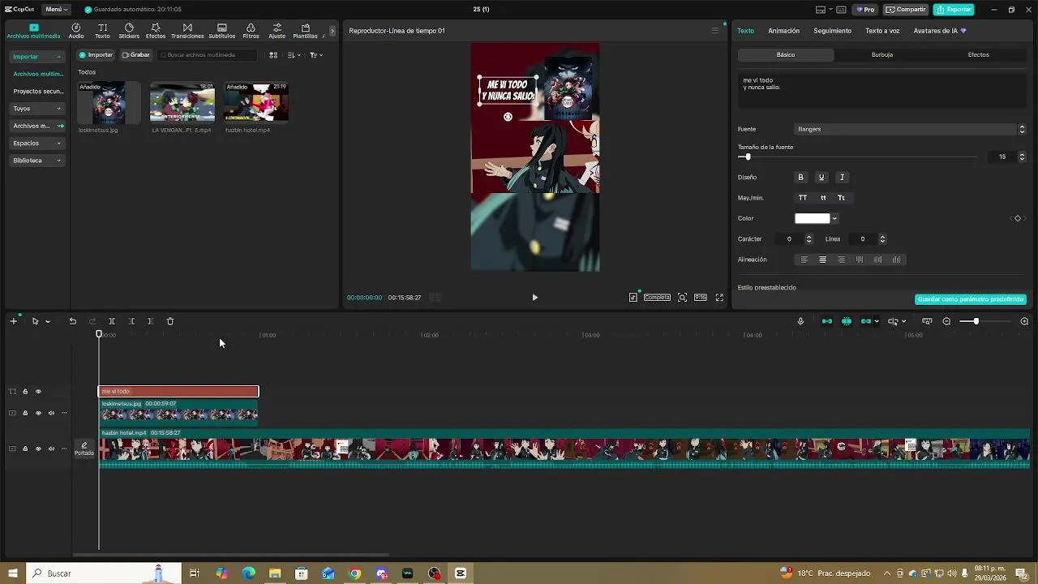Open the Audio panel icon
The image size is (1038, 584).
pyautogui.click(x=76, y=31)
